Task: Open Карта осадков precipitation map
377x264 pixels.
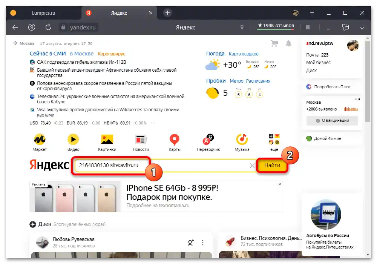Action: click(243, 54)
